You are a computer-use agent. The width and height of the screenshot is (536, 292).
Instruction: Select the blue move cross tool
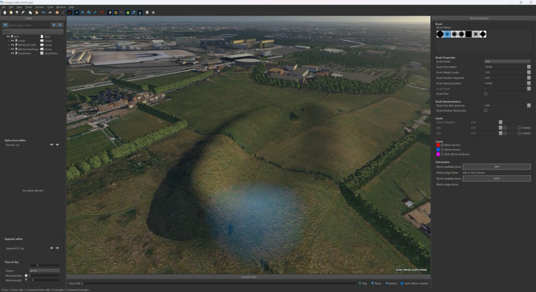click(82, 13)
